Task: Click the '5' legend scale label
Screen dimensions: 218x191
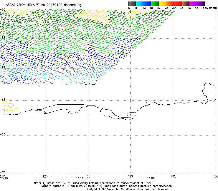Action: [x=136, y=8]
